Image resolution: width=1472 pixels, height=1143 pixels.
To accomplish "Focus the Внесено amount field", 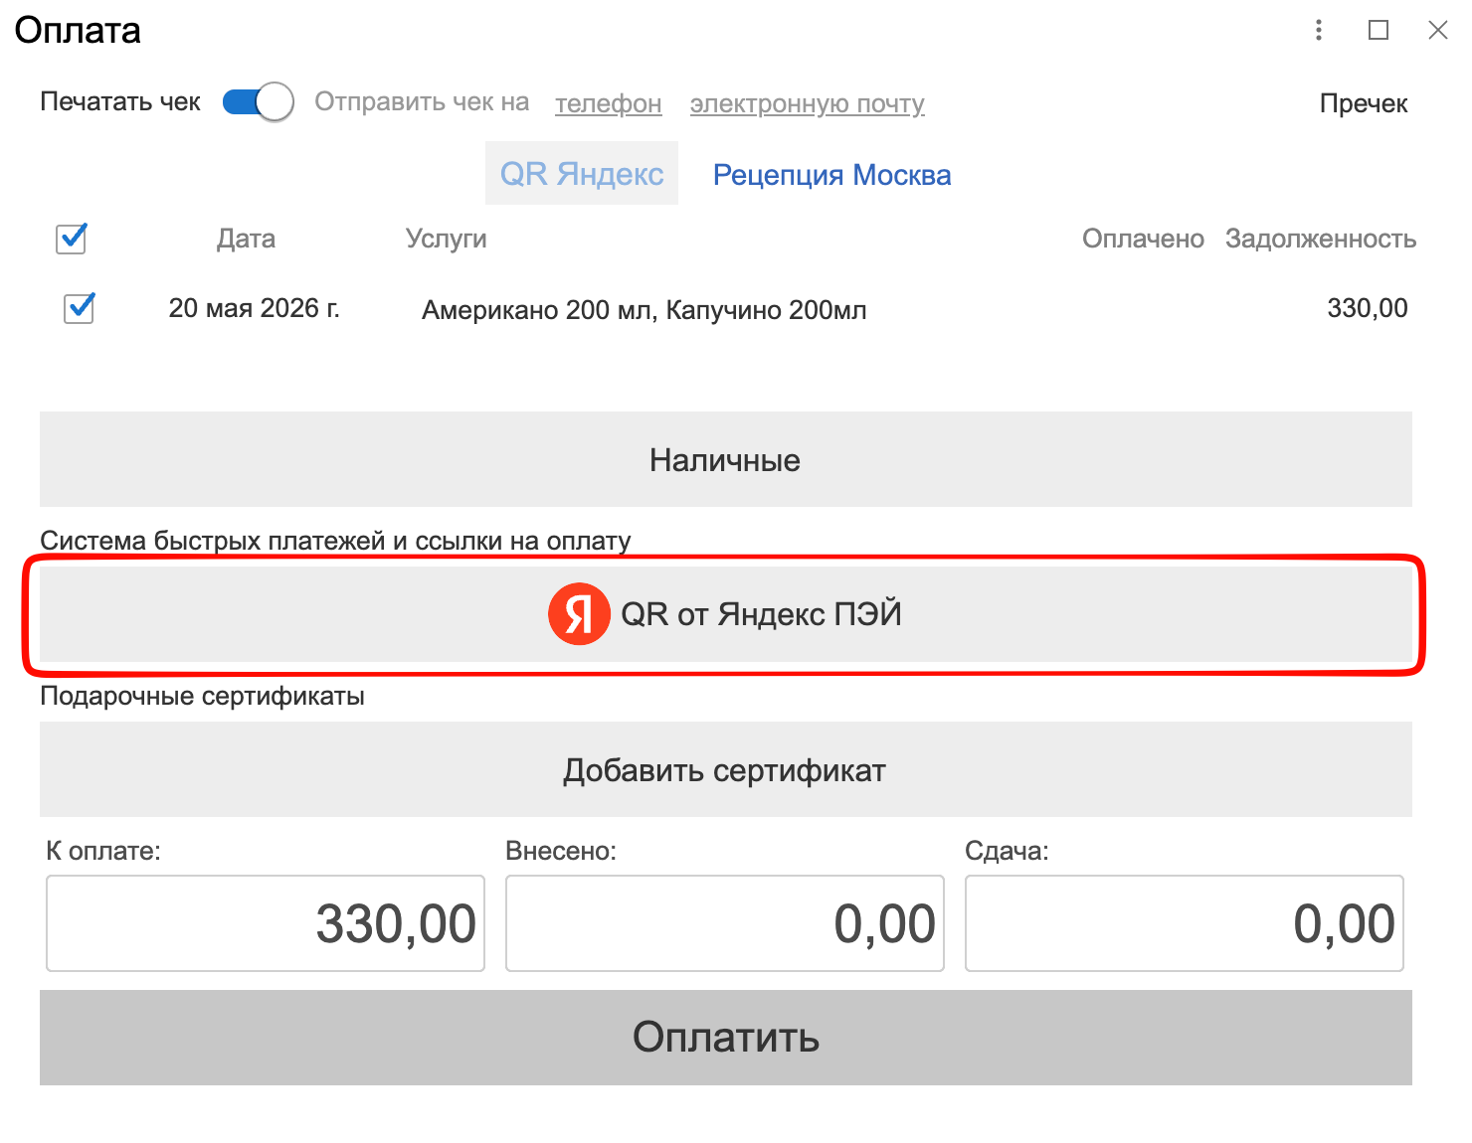I will tap(725, 923).
